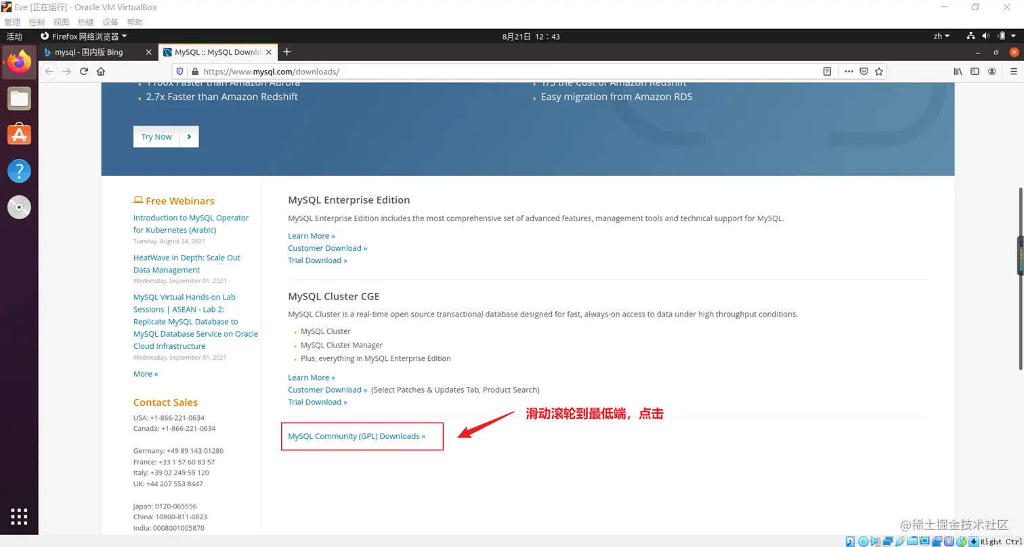Open the top bar date and clock
This screenshot has width=1024, height=547.
click(531, 37)
